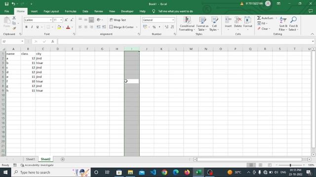The height and width of the screenshot is (177, 316).
Task: Click Type here to search box
Action: coord(50,172)
